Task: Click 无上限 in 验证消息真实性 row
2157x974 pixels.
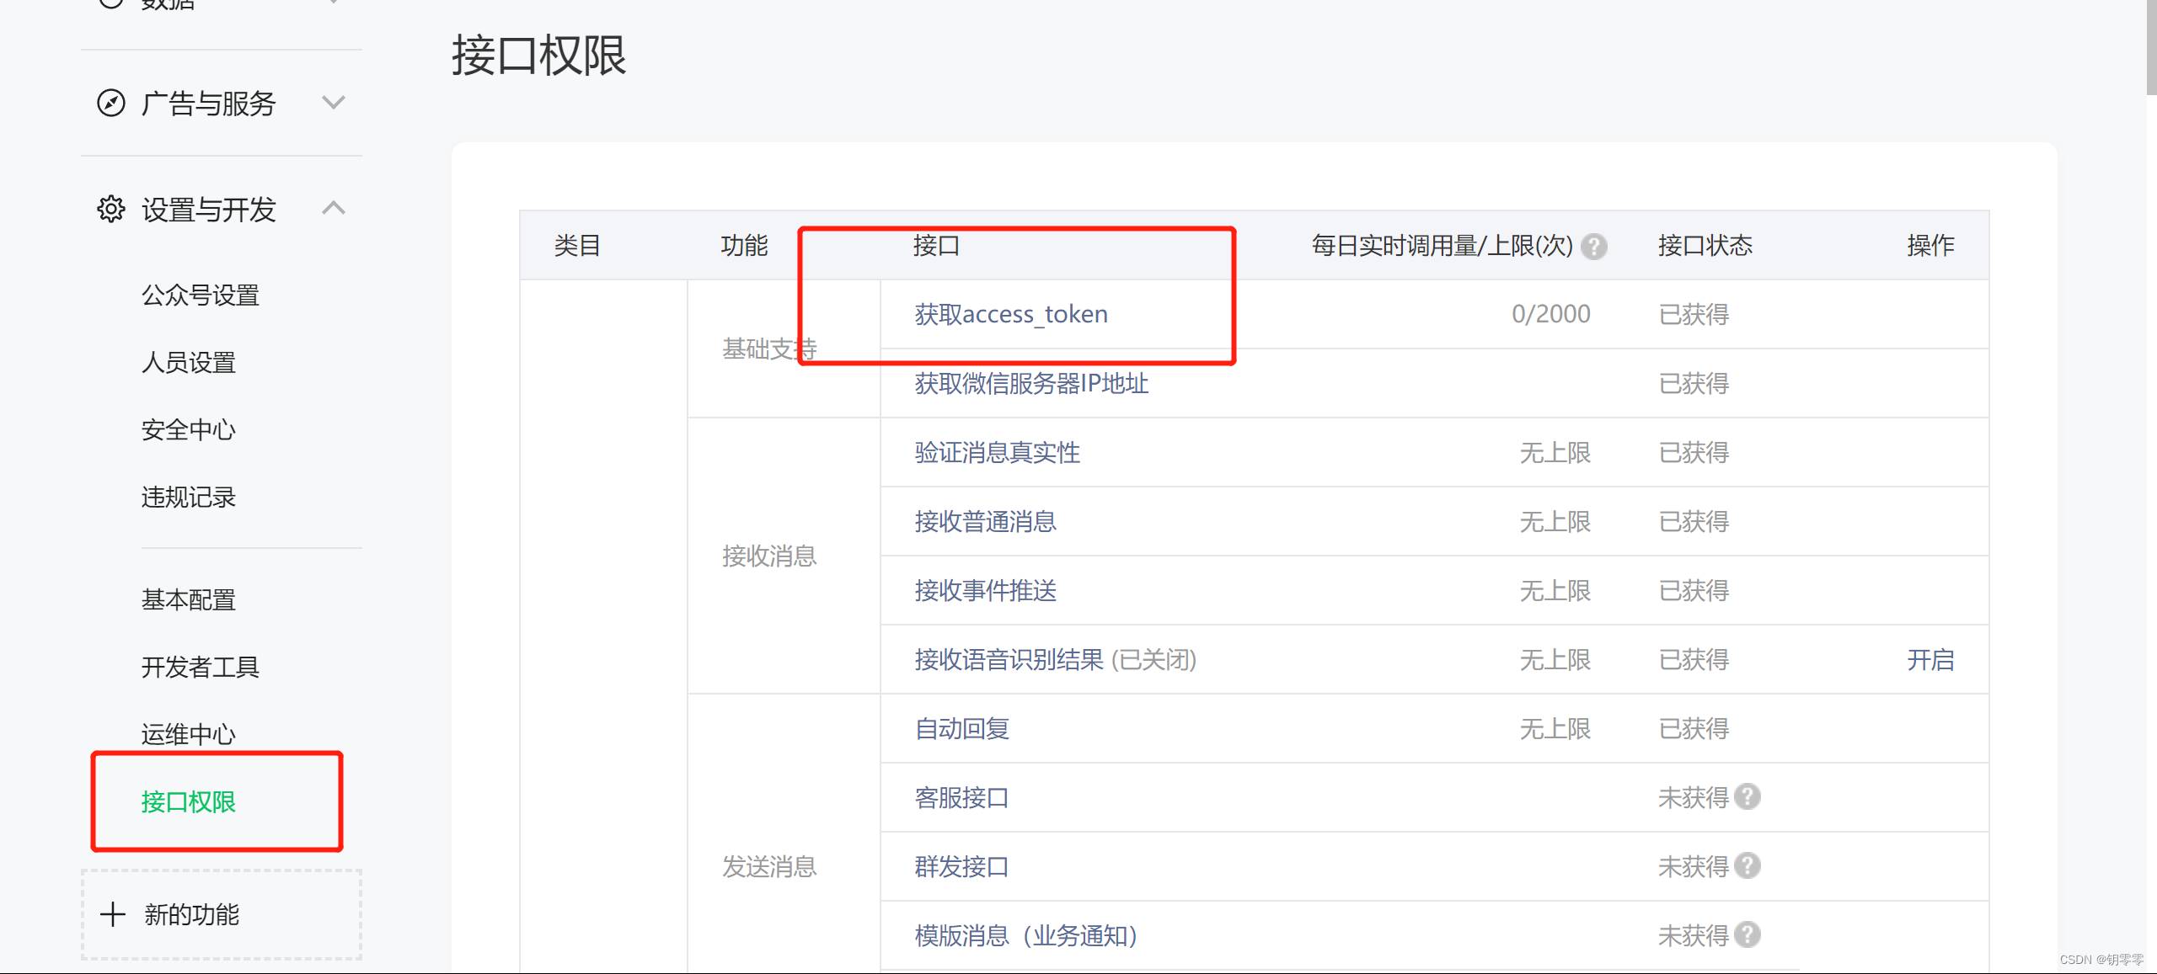Action: (1555, 453)
